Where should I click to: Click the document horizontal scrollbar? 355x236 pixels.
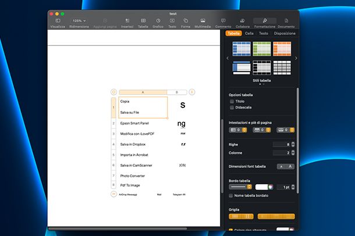coord(118,229)
